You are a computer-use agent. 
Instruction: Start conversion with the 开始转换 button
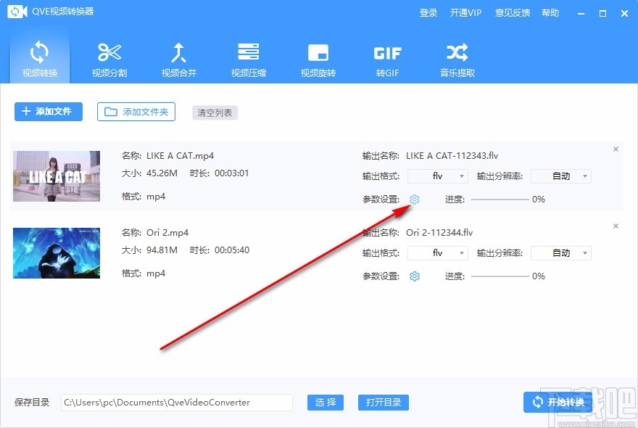coord(562,403)
